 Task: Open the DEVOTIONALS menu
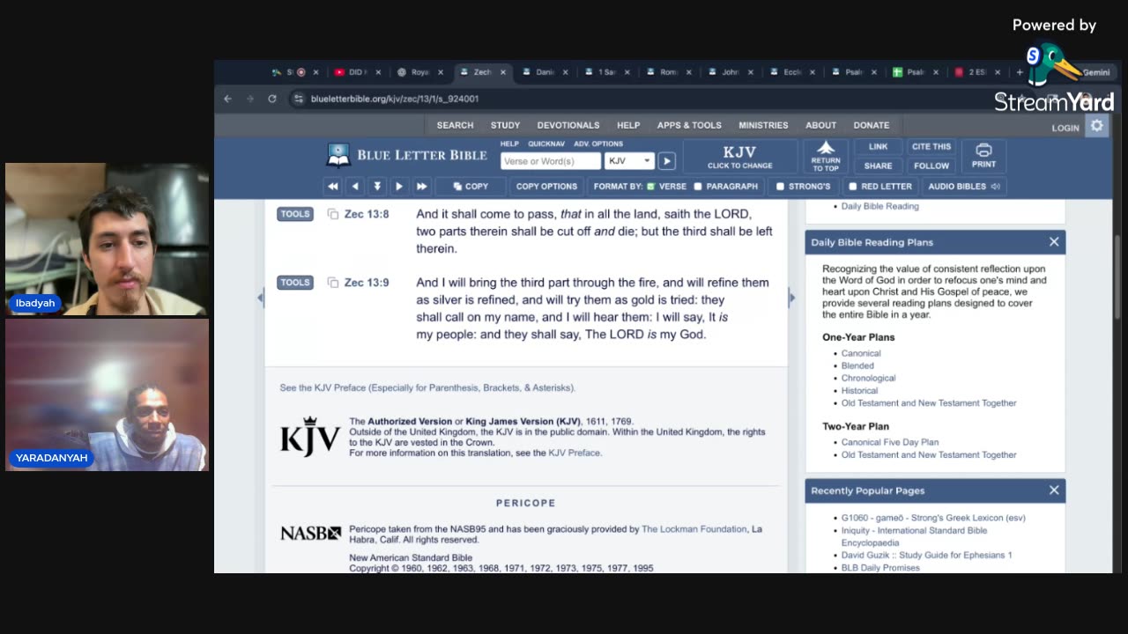tap(568, 125)
